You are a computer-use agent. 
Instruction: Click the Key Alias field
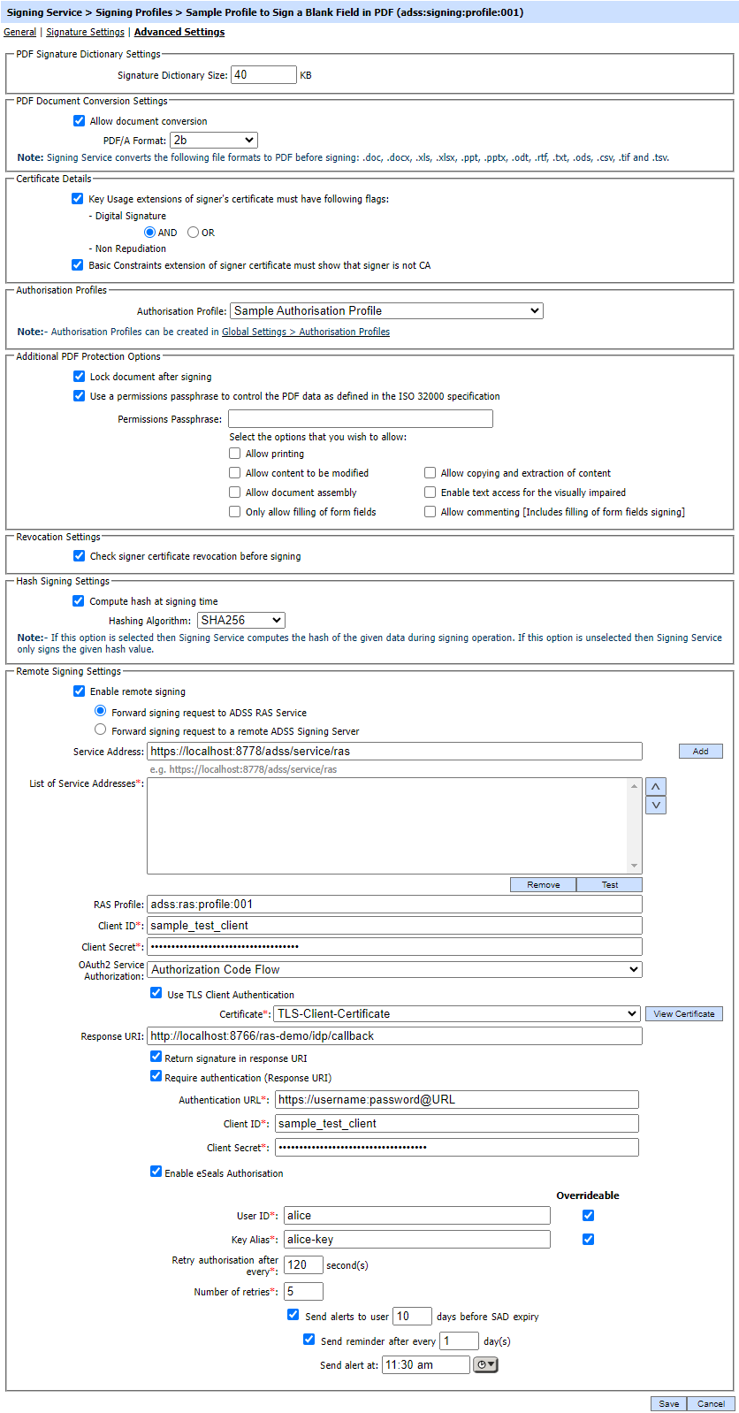[x=416, y=1239]
